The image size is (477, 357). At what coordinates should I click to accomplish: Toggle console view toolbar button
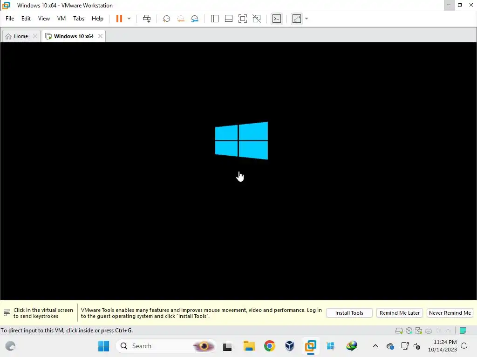click(277, 19)
